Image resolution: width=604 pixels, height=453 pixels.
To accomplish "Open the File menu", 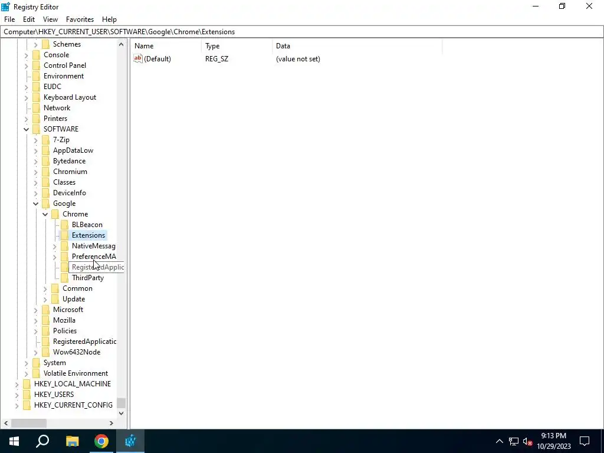I will (9, 19).
